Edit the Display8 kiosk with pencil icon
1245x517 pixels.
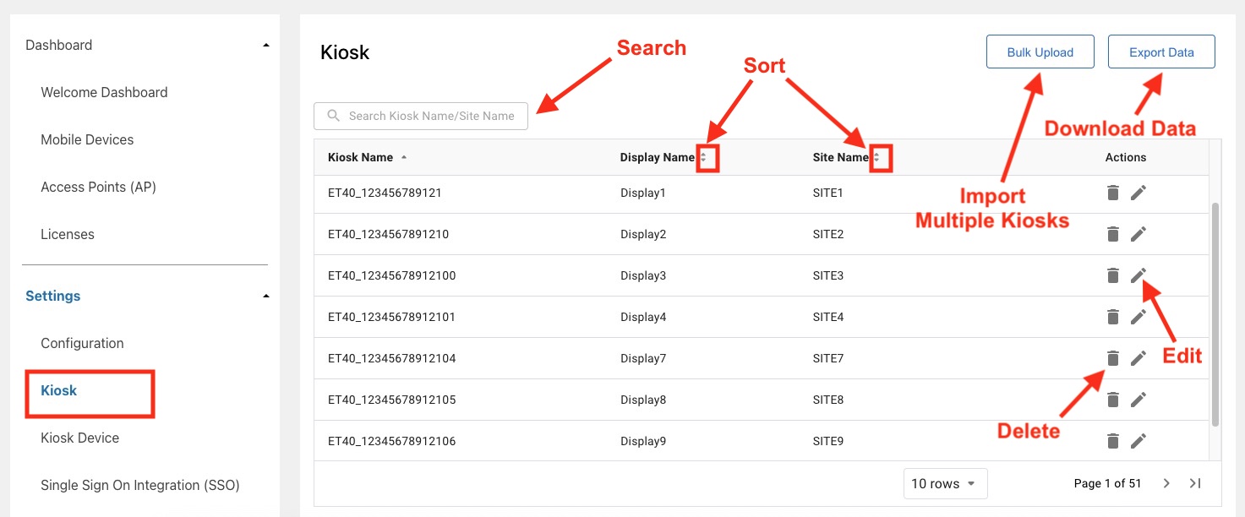click(1139, 400)
